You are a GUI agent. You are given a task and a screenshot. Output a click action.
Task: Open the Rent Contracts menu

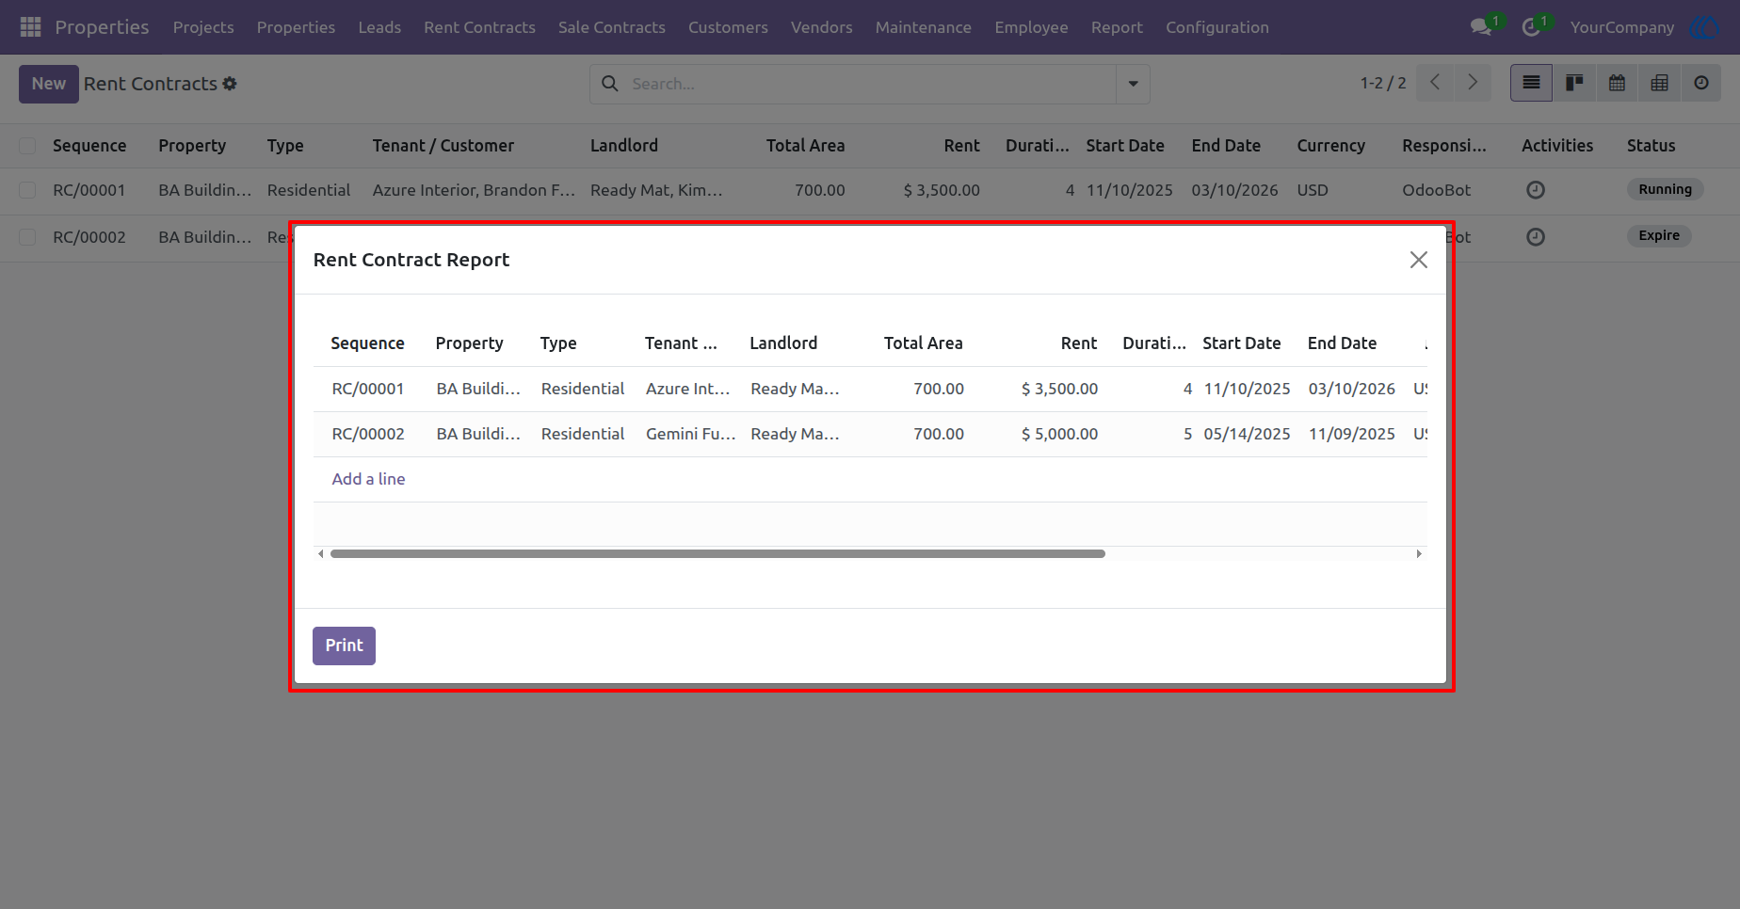[x=479, y=27]
